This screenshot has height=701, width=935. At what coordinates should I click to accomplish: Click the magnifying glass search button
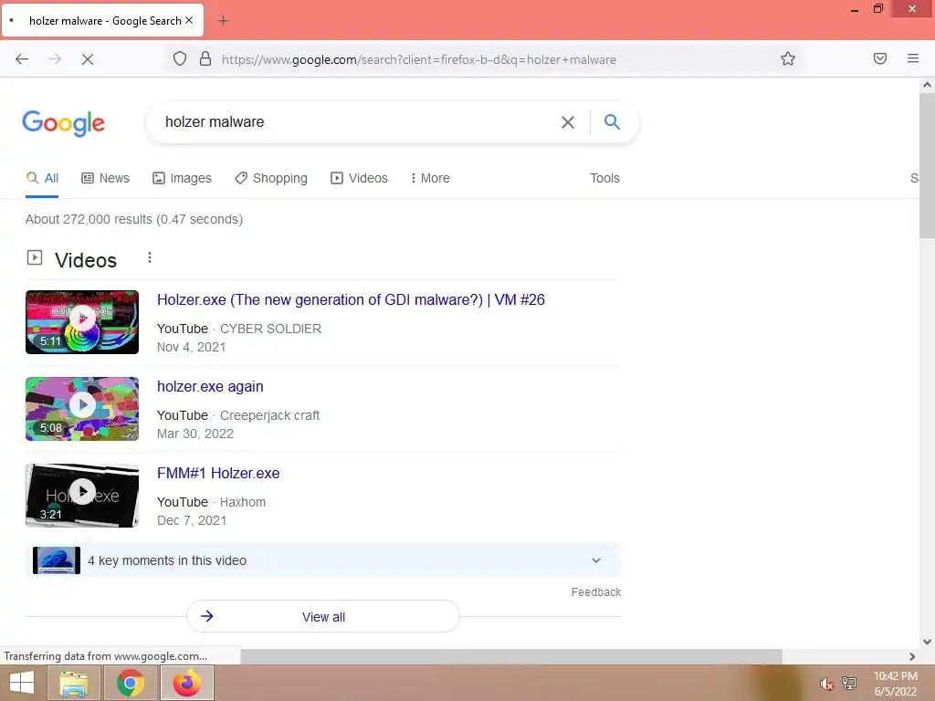point(612,121)
